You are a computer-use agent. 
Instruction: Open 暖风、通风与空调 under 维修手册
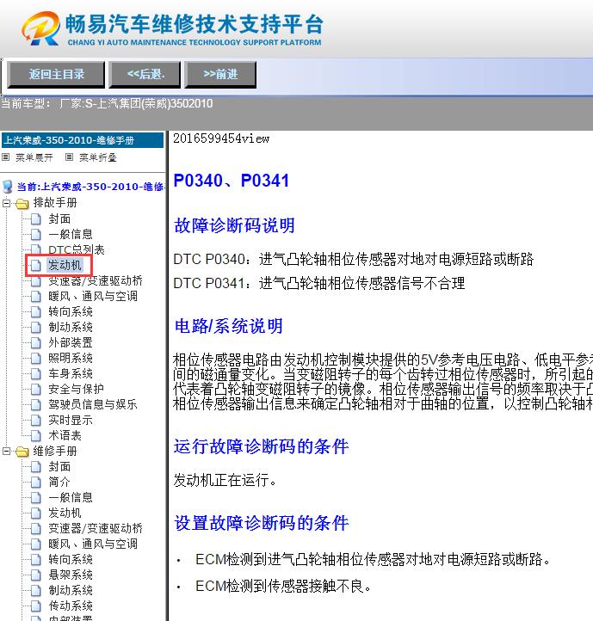click(93, 544)
